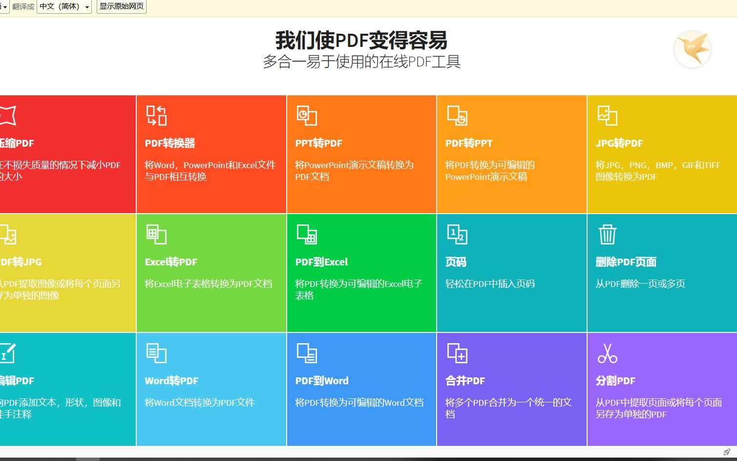This screenshot has height=461, width=737.
Task: Click the 显示原始网页 button
Action: (122, 6)
